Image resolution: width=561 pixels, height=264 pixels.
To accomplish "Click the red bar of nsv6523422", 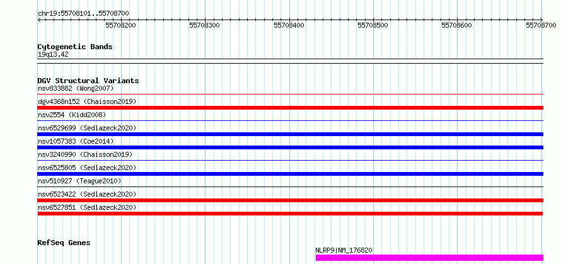I will pos(291,200).
